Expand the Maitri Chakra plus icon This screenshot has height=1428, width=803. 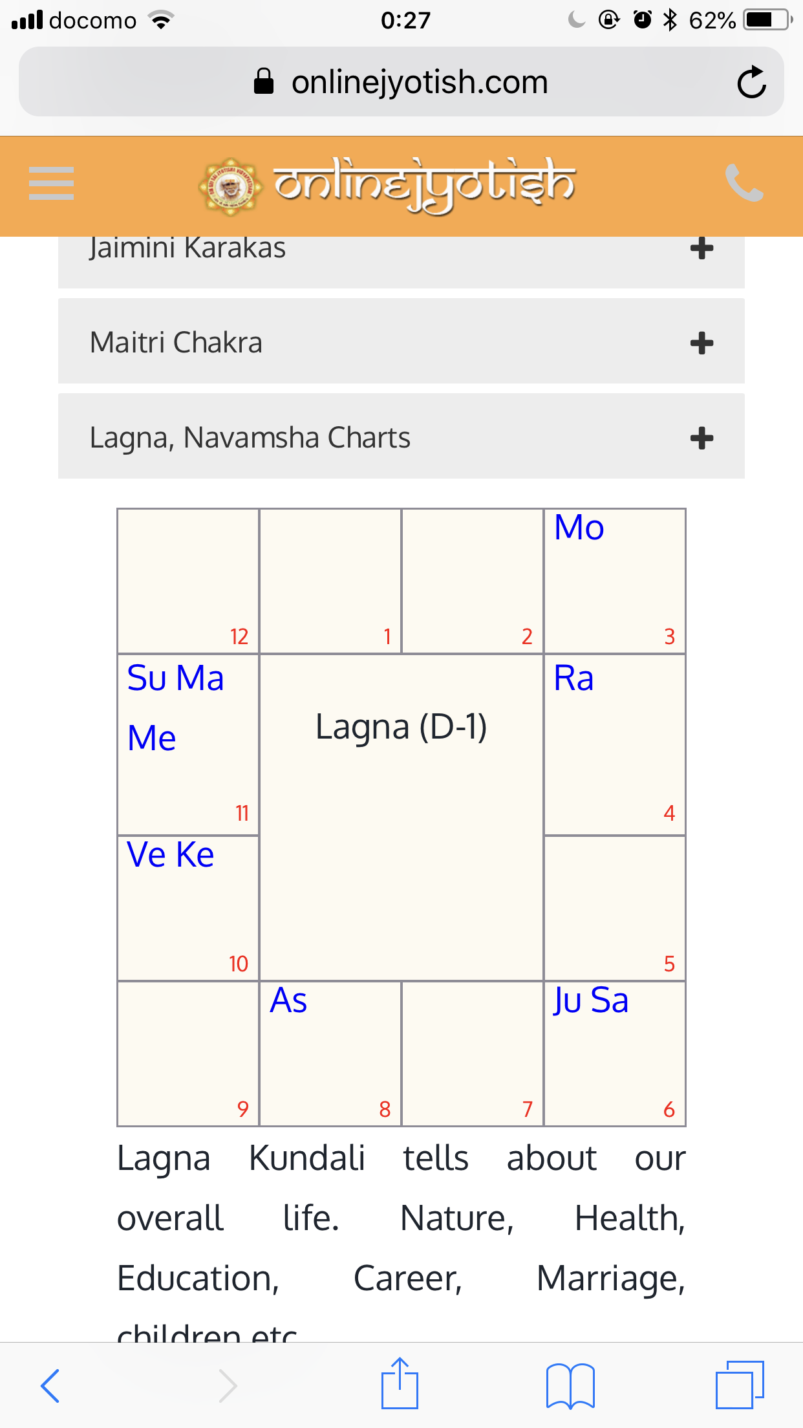tap(701, 343)
